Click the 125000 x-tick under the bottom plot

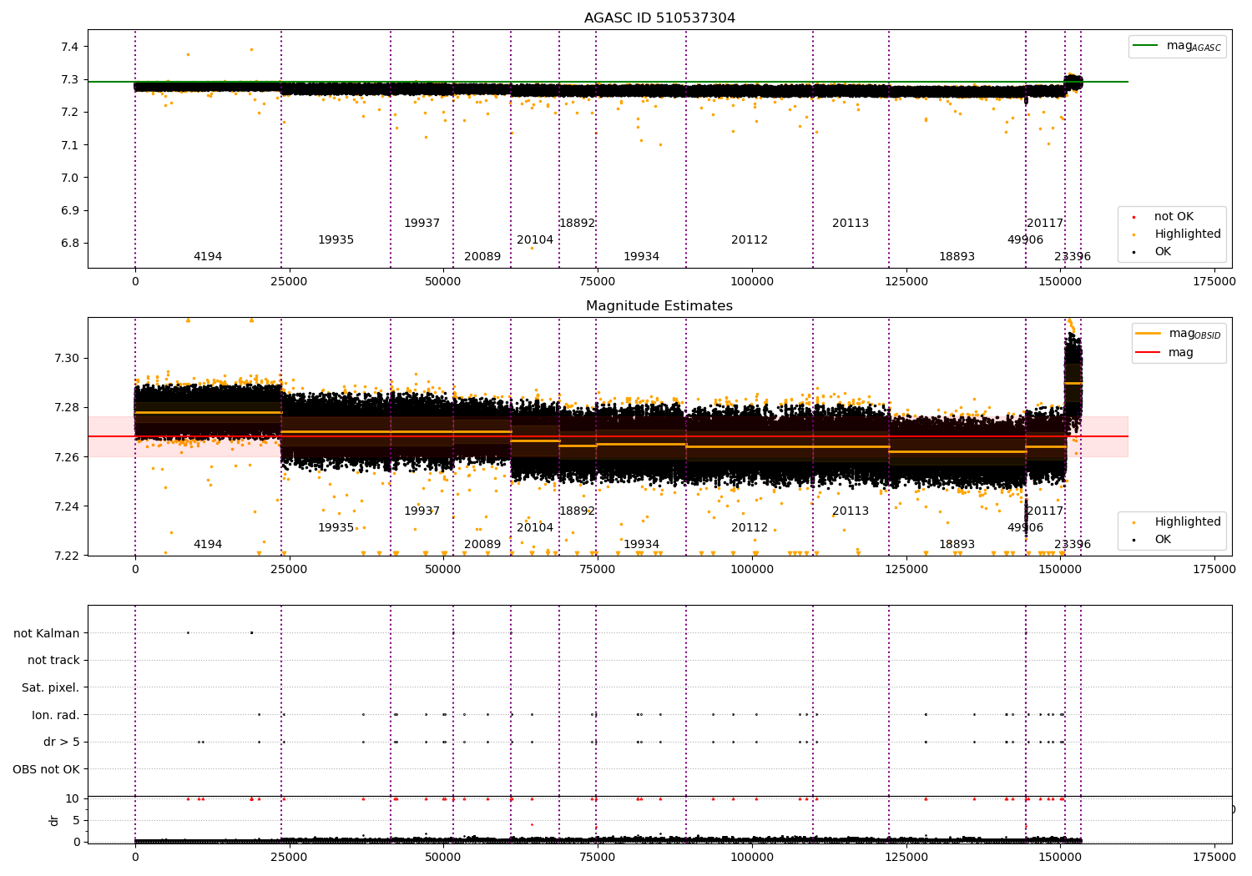tap(906, 858)
